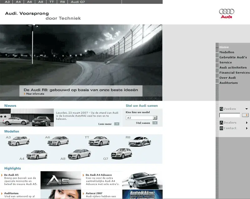Open the A4 tab in top bar

pyautogui.click(x=18, y=2)
